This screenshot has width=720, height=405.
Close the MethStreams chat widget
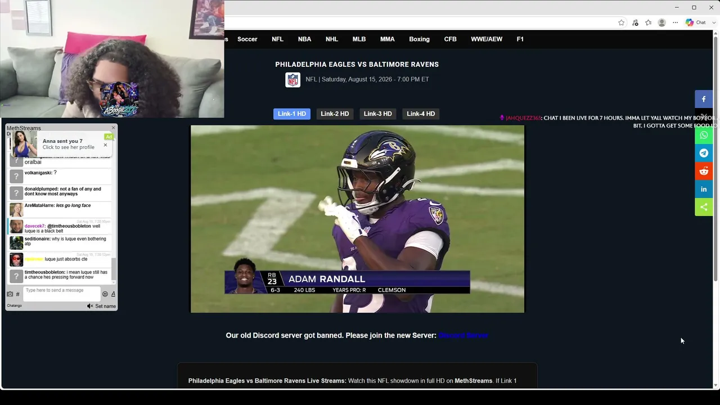point(113,128)
